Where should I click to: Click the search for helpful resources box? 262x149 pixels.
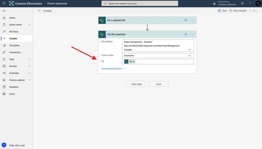click(x=140, y=3)
